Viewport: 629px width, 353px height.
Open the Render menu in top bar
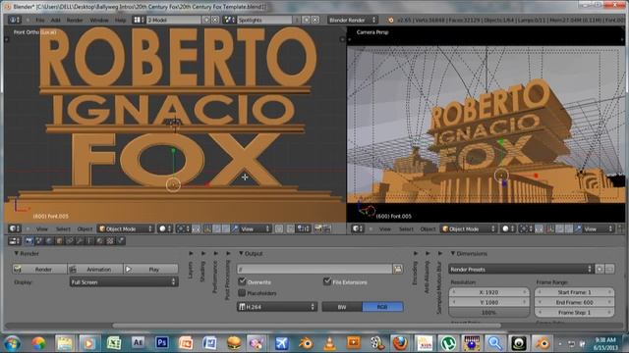[x=75, y=20]
